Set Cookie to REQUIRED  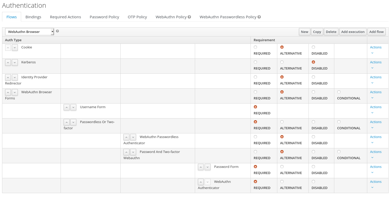click(255, 47)
